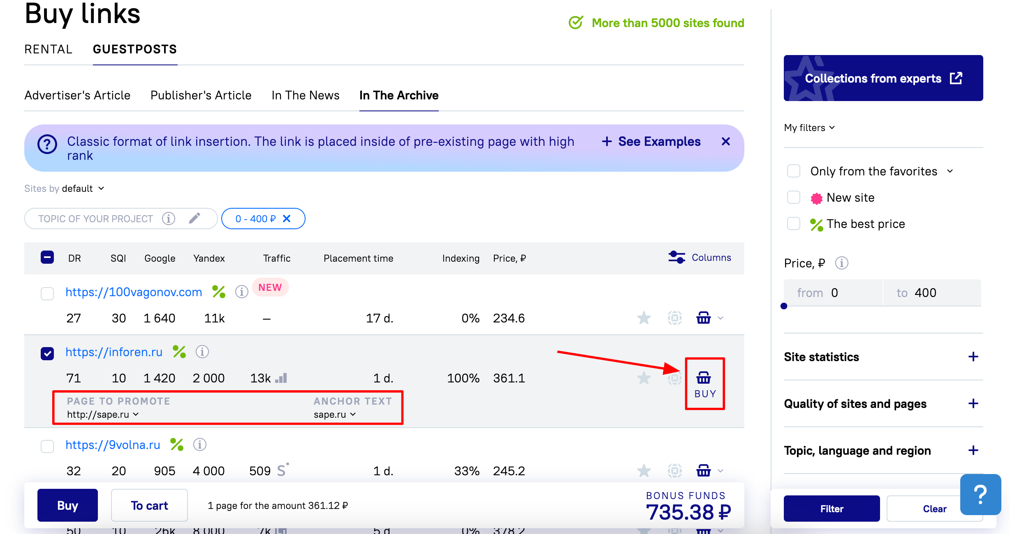The height and width of the screenshot is (534, 1010).
Task: Check the 100vagonov.com row checkbox
Action: [x=47, y=293]
